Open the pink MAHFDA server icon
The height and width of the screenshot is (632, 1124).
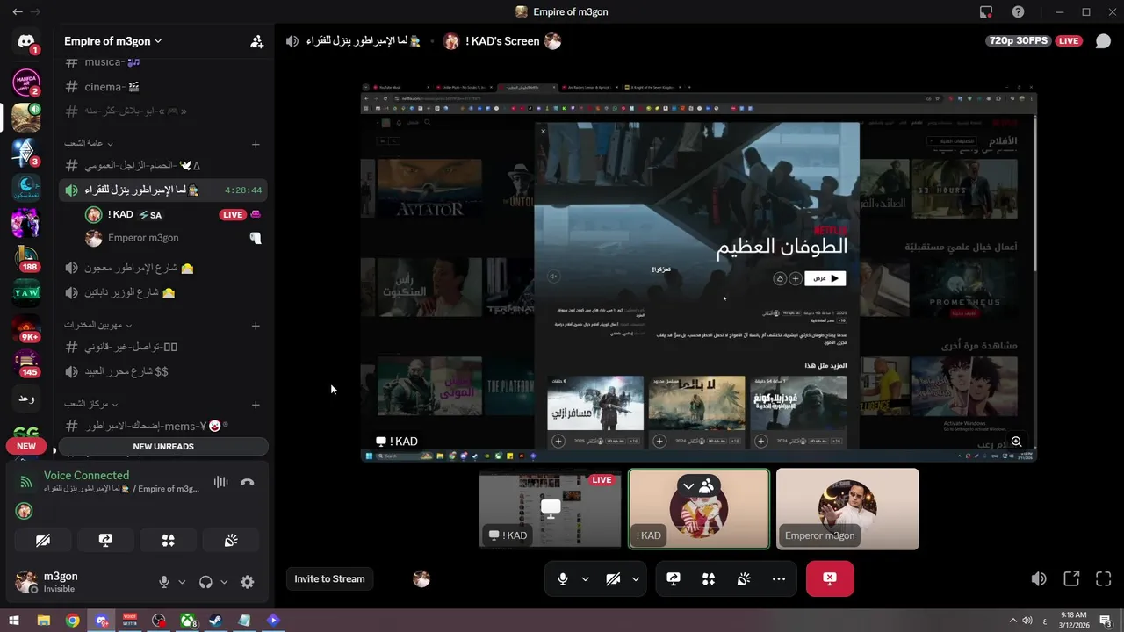click(26, 82)
